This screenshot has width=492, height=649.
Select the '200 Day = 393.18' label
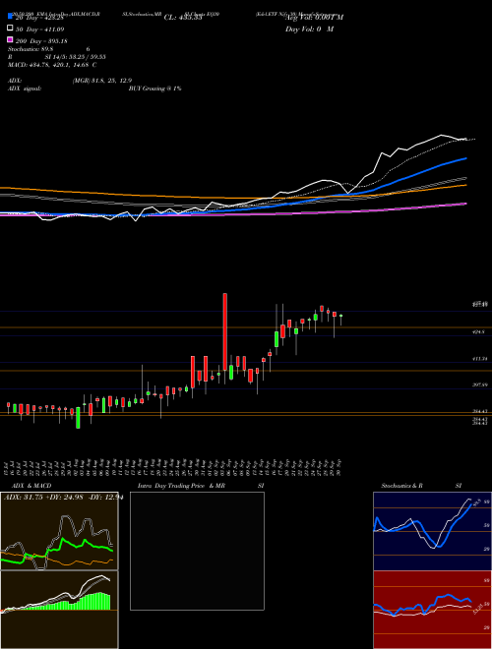click(41, 41)
